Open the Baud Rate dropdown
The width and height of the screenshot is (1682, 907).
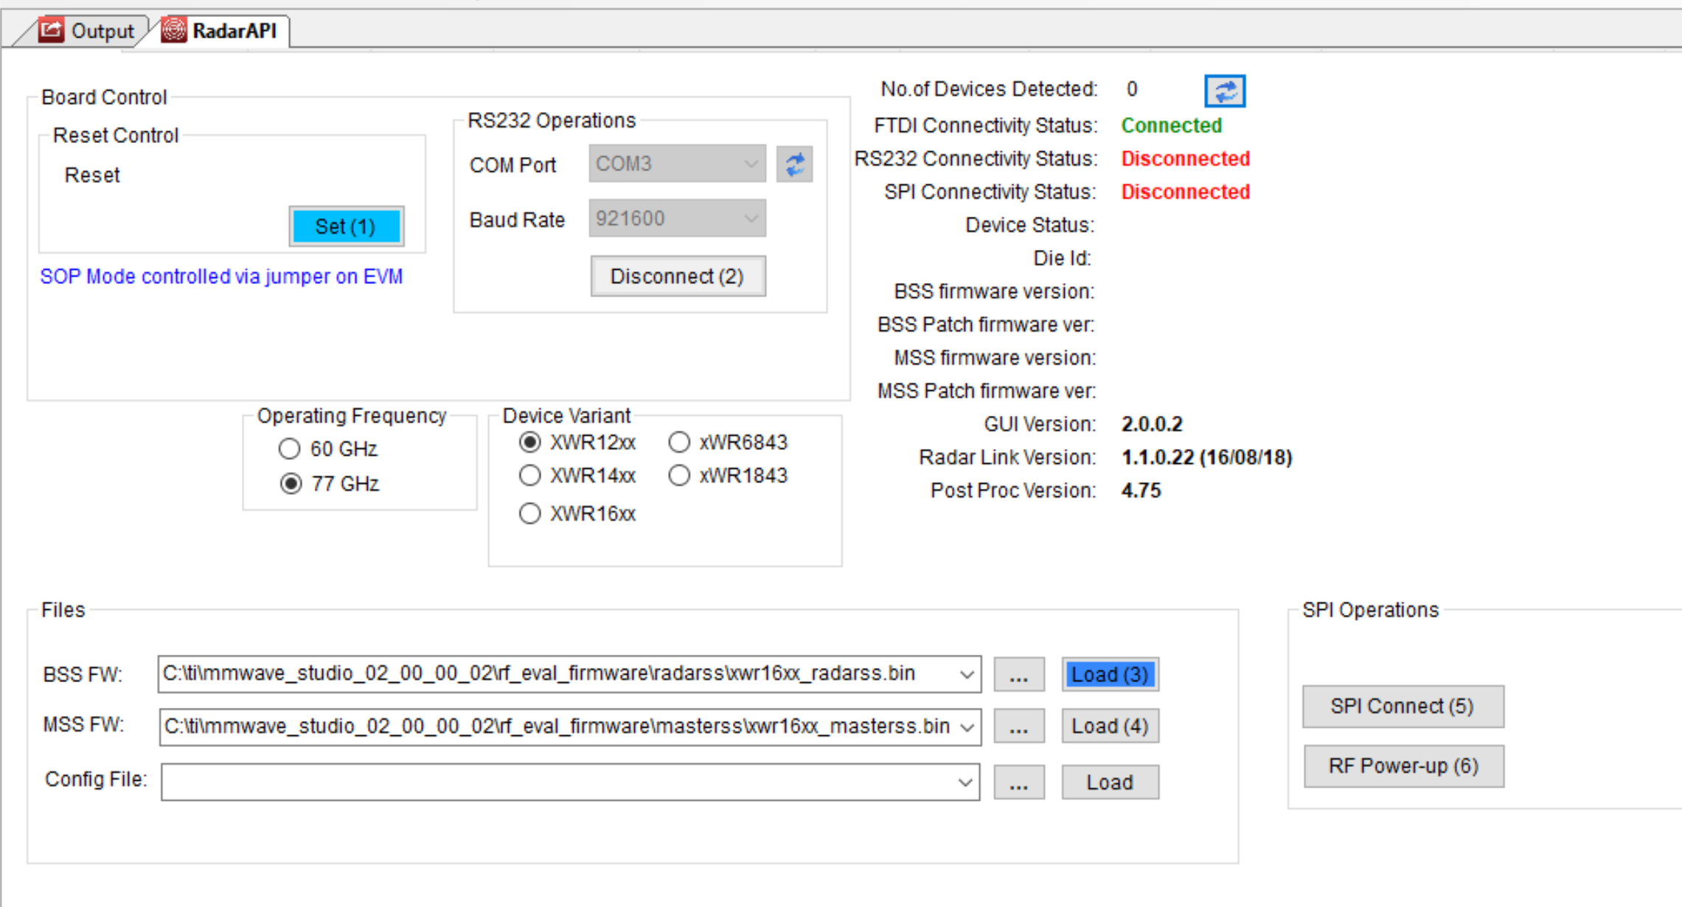[x=677, y=218]
